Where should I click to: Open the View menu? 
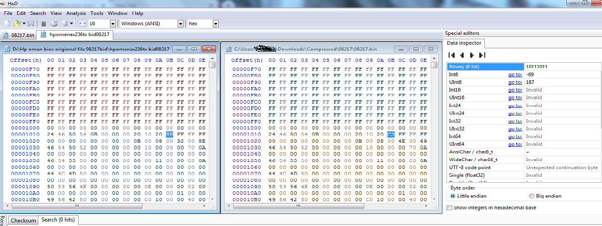56,13
